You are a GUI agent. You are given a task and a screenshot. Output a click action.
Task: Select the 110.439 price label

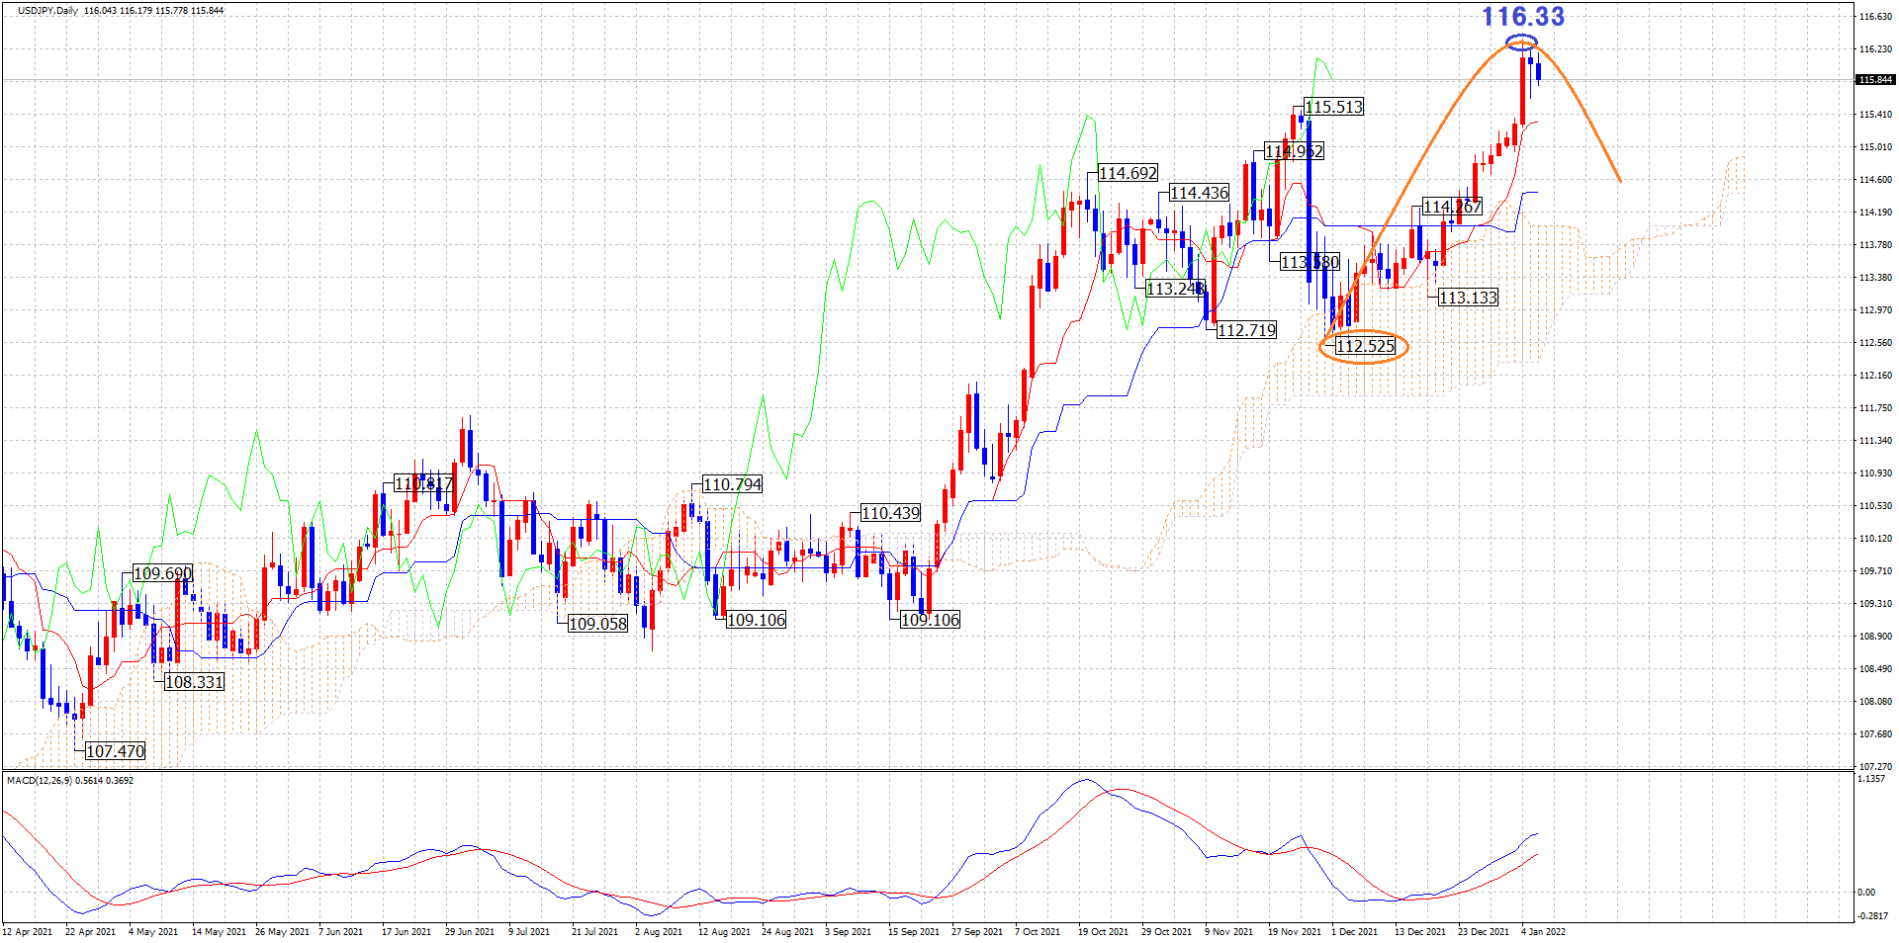click(x=890, y=513)
